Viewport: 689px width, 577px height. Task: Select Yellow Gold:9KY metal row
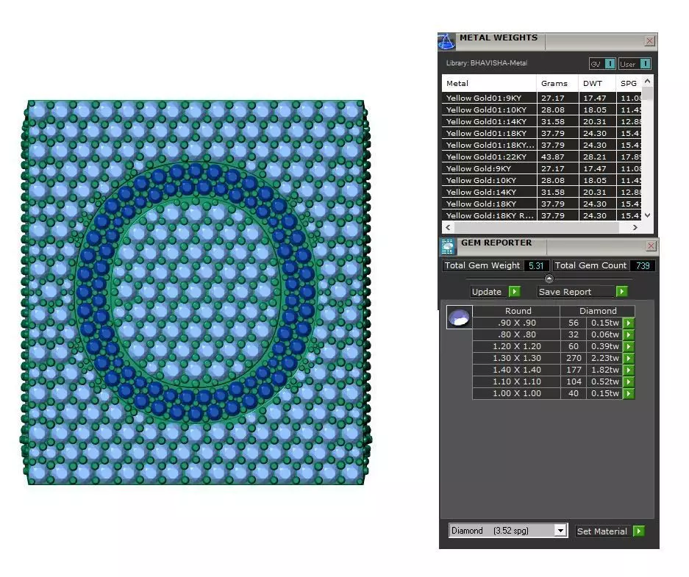coord(542,168)
